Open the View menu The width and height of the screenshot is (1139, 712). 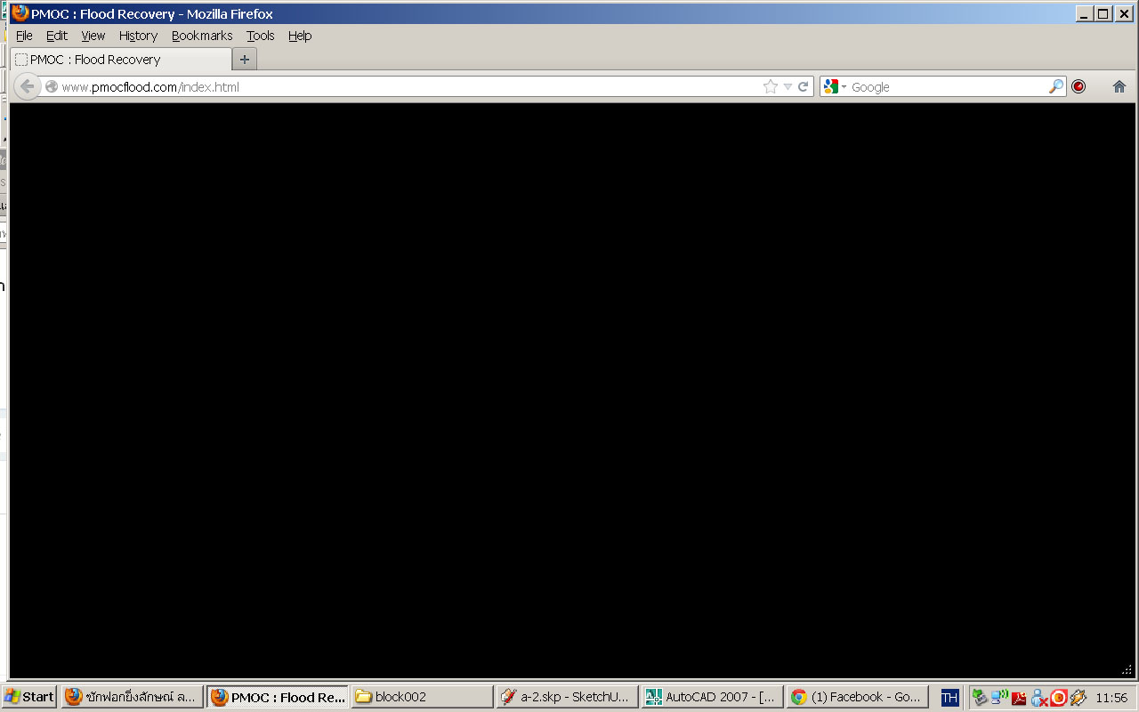pos(93,36)
